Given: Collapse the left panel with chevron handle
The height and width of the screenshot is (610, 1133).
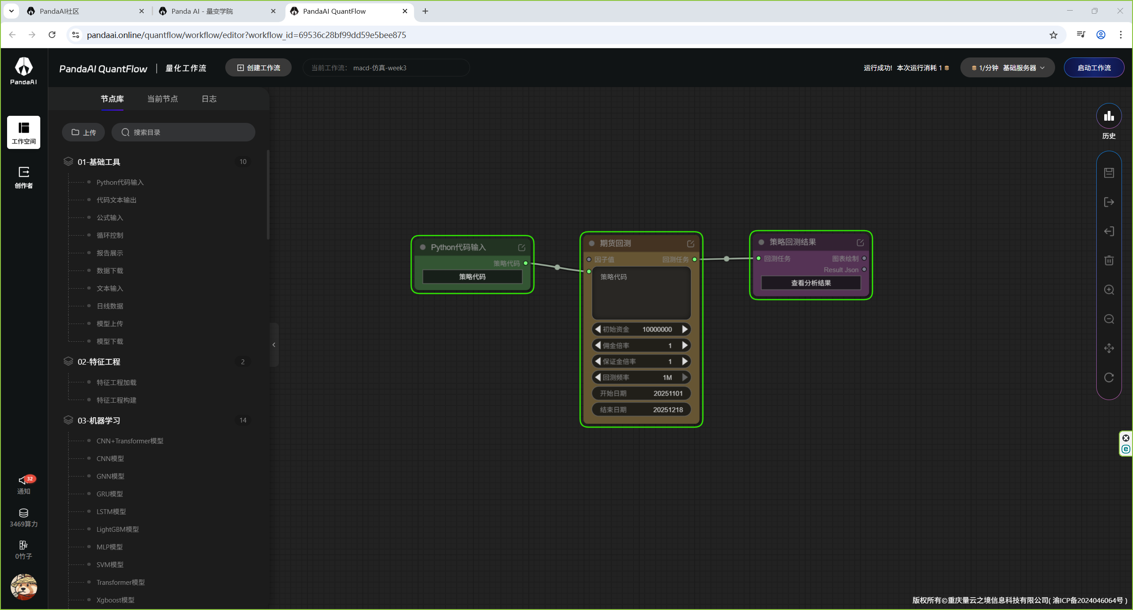Looking at the screenshot, I should click(274, 345).
